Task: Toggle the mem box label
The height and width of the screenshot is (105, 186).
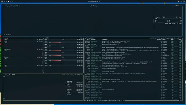Action: tap(6, 38)
